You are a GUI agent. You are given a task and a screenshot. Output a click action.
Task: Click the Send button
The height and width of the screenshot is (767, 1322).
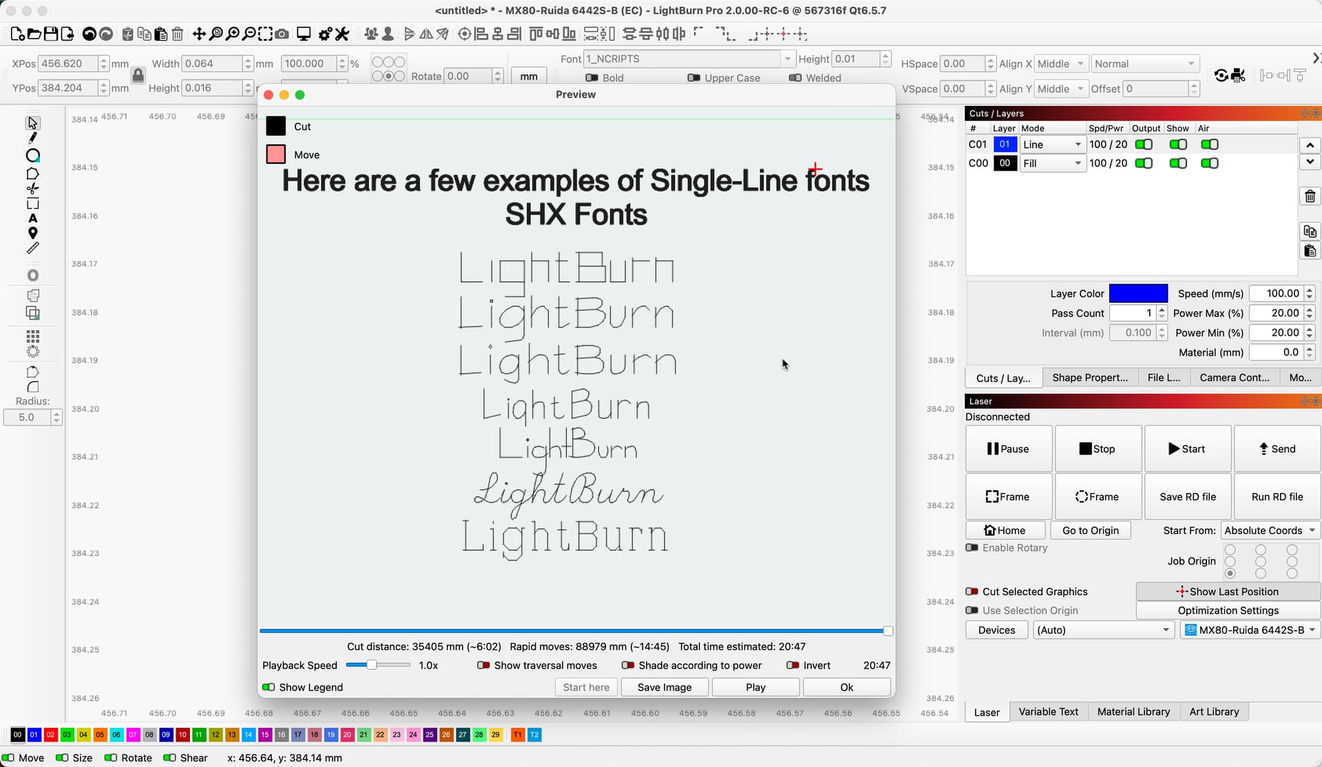pos(1277,449)
